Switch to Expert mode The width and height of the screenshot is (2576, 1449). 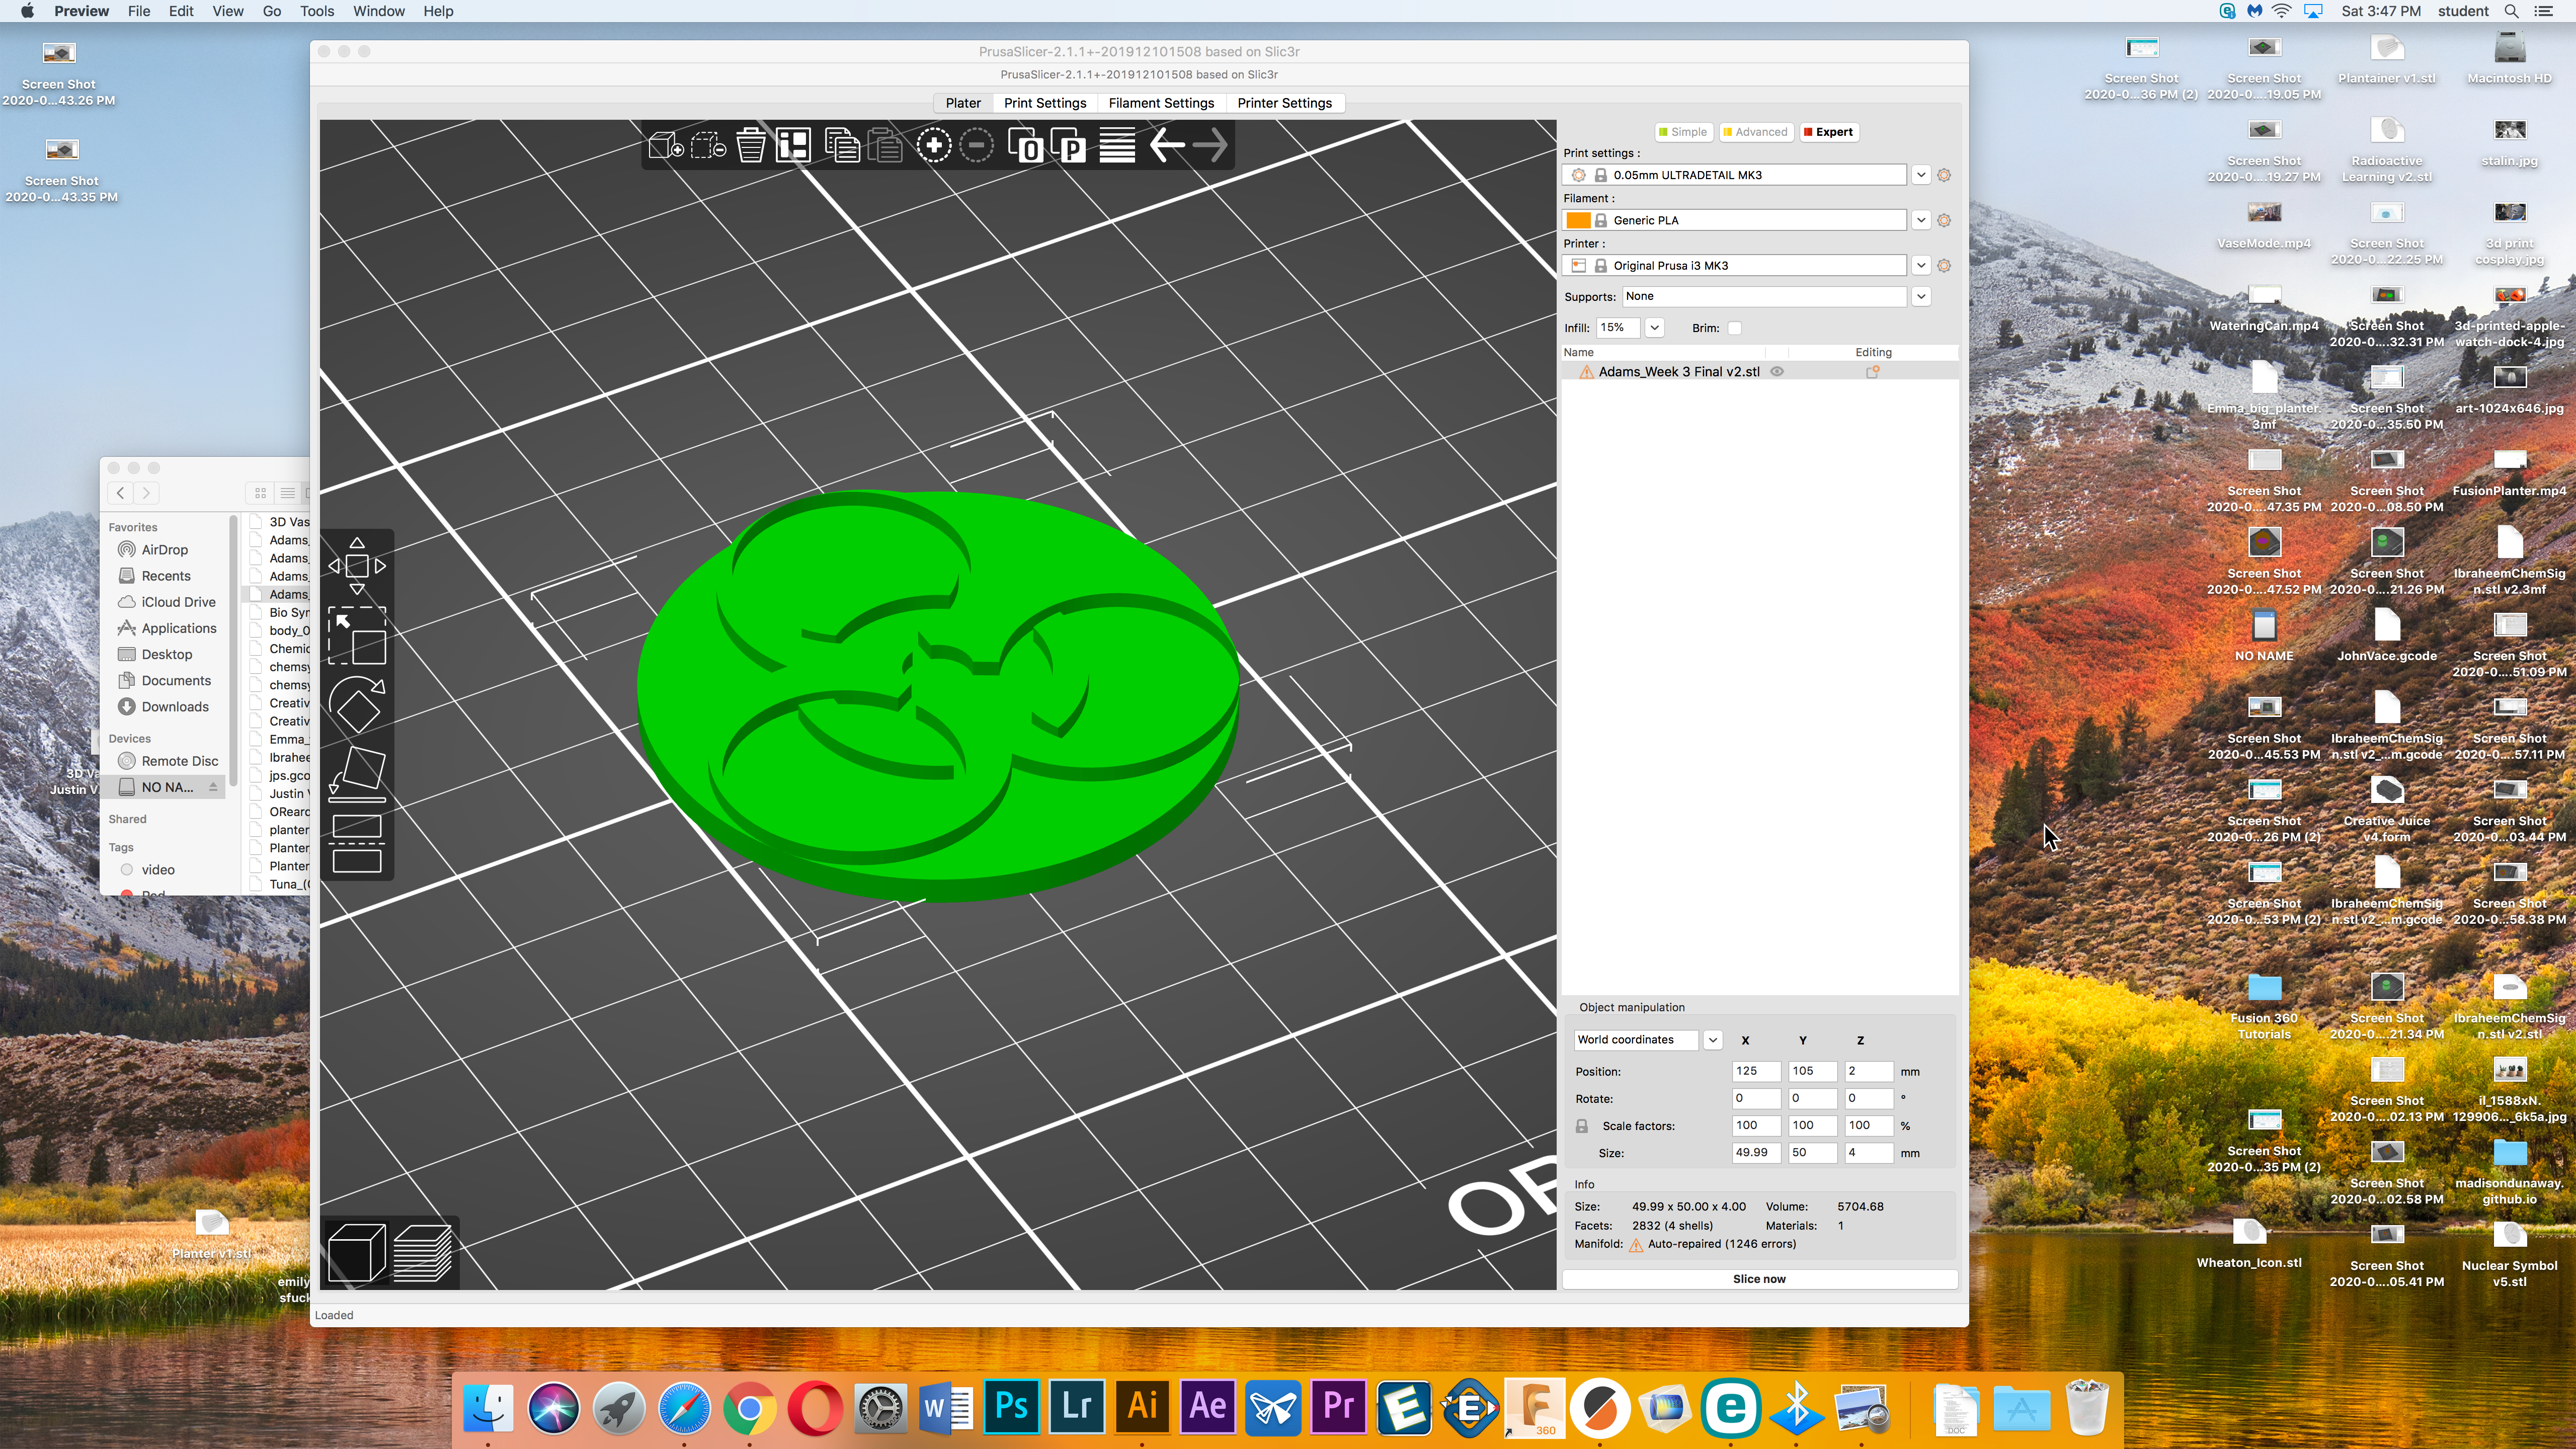1828,132
